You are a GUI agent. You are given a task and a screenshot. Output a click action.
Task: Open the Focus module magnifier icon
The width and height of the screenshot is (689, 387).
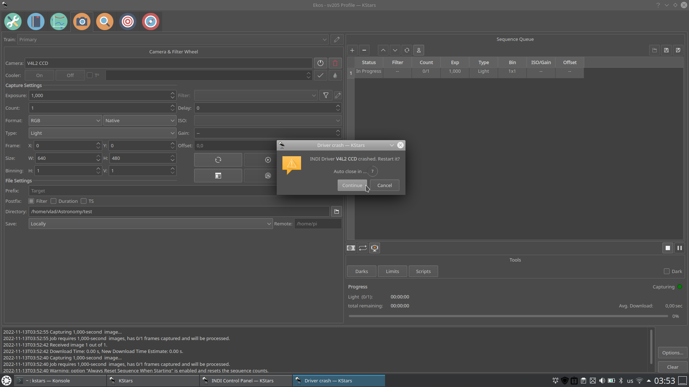pyautogui.click(x=105, y=22)
